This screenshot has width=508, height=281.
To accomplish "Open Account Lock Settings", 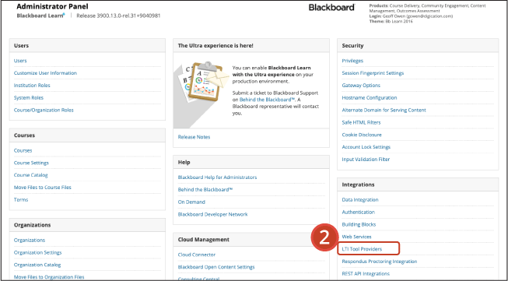I will [366, 147].
